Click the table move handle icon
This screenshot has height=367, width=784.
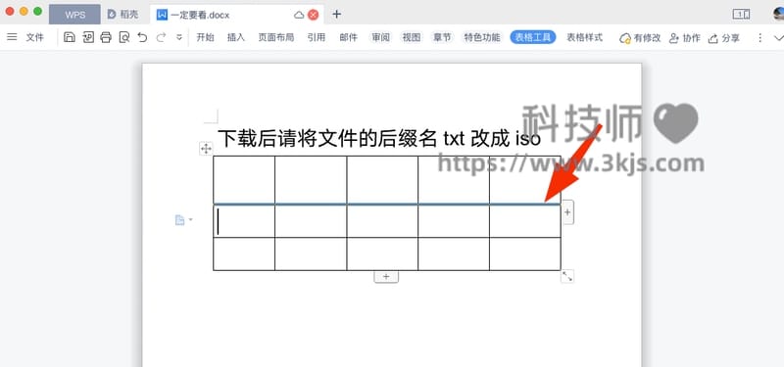click(206, 149)
